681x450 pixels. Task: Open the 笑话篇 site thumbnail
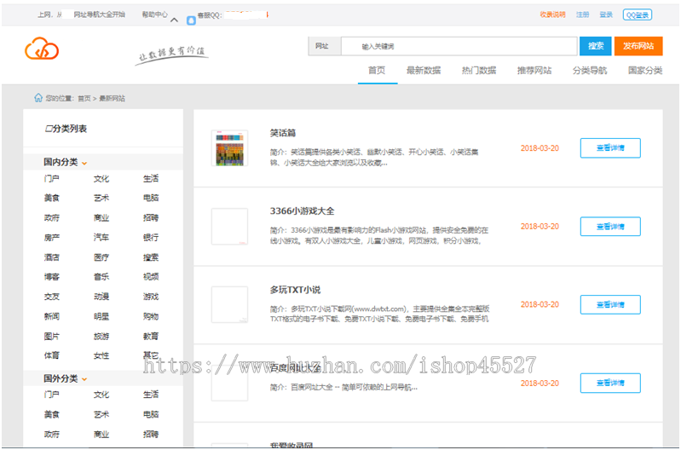coord(230,148)
